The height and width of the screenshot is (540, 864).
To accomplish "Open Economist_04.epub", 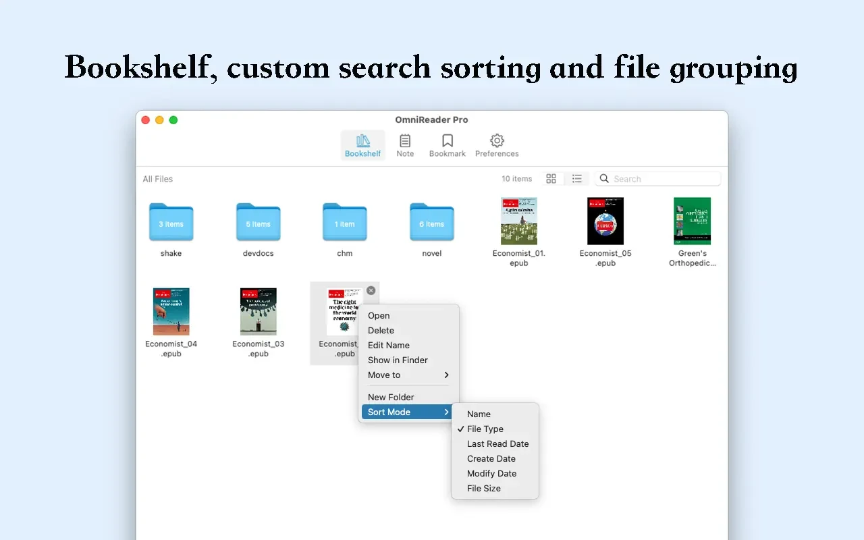I will pos(171,311).
